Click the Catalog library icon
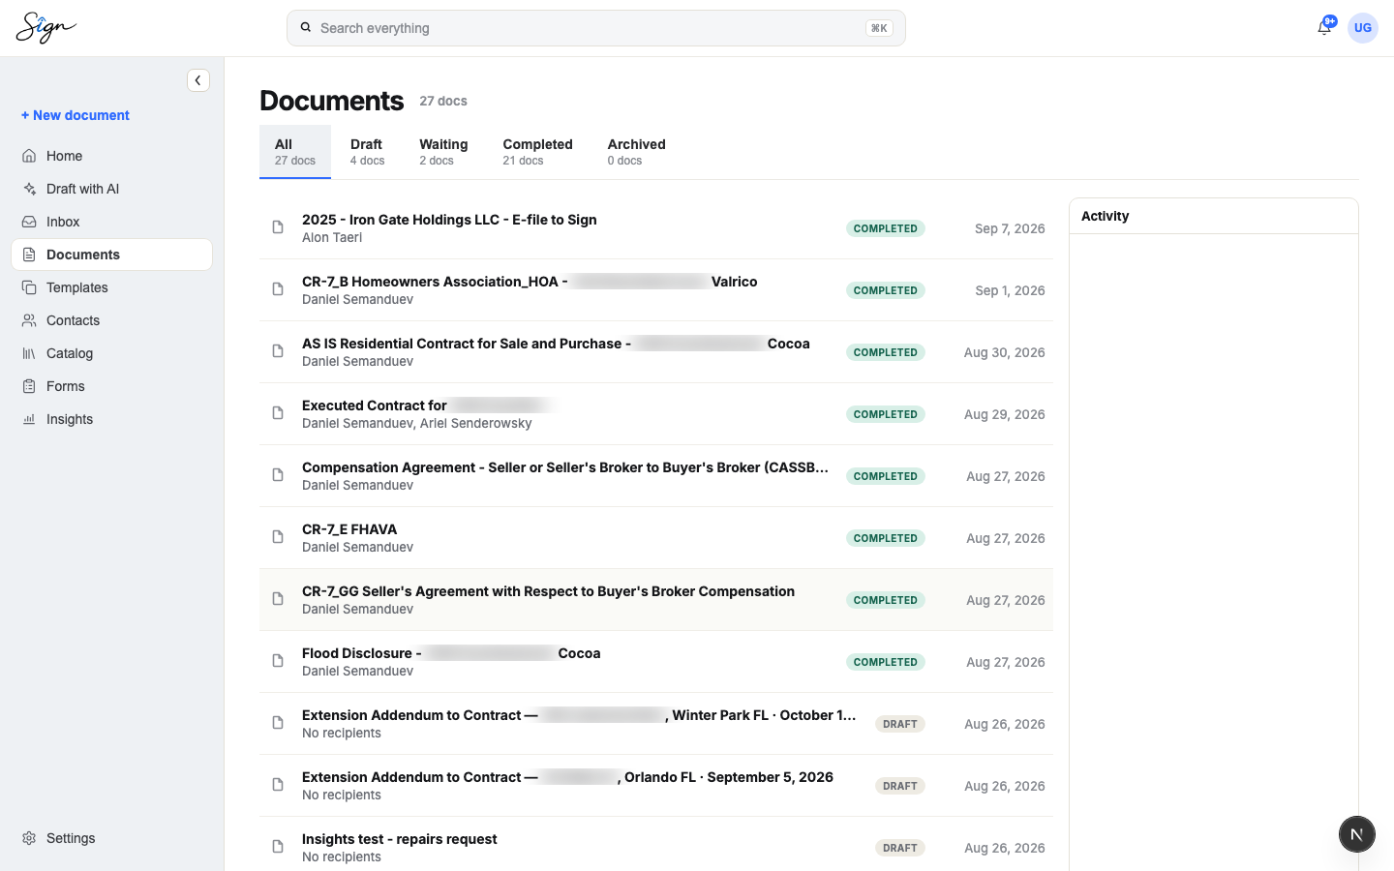 pyautogui.click(x=29, y=353)
